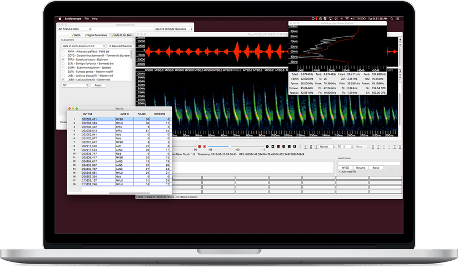
Task: Click the classifier list vertical scrollbar
Action: coord(131,54)
